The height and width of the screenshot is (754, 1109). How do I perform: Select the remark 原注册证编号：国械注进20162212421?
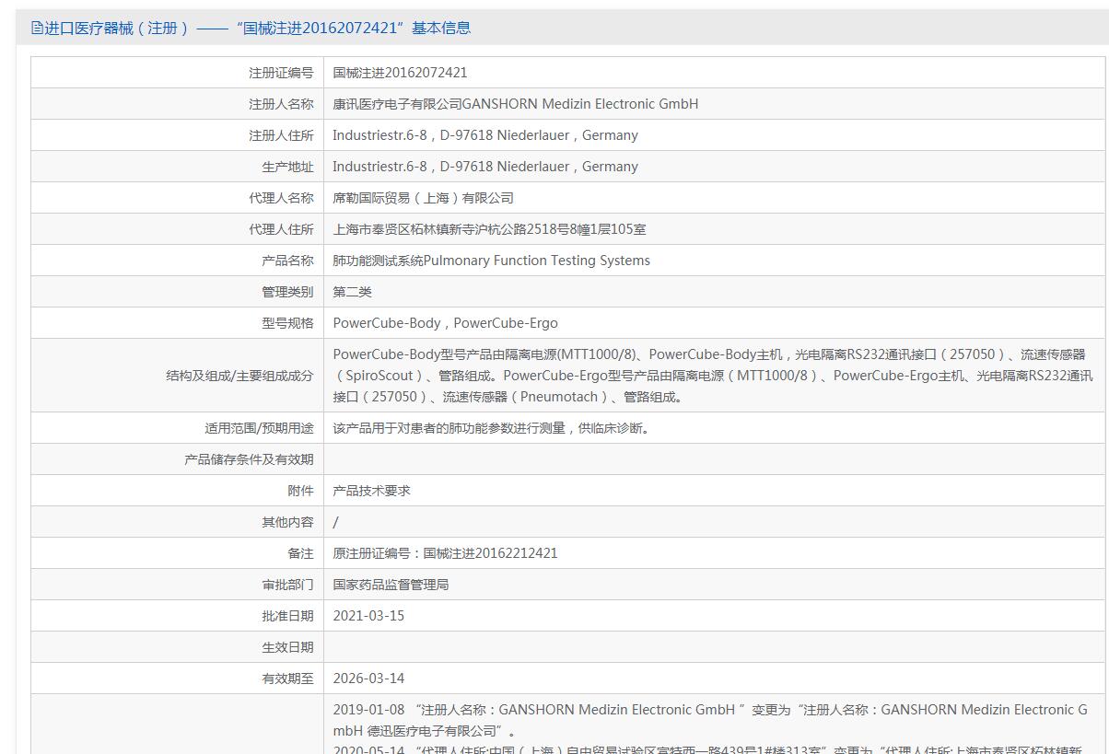coord(445,553)
